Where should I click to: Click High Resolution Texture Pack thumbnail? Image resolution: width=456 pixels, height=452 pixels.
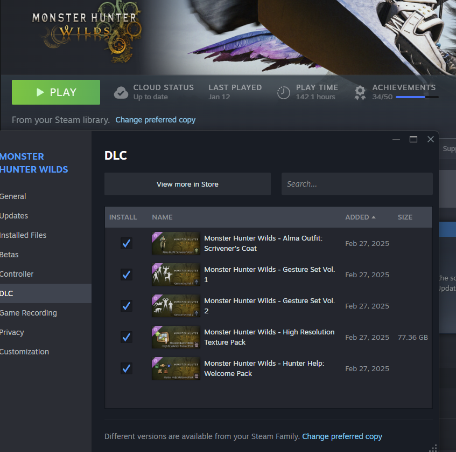[176, 337]
